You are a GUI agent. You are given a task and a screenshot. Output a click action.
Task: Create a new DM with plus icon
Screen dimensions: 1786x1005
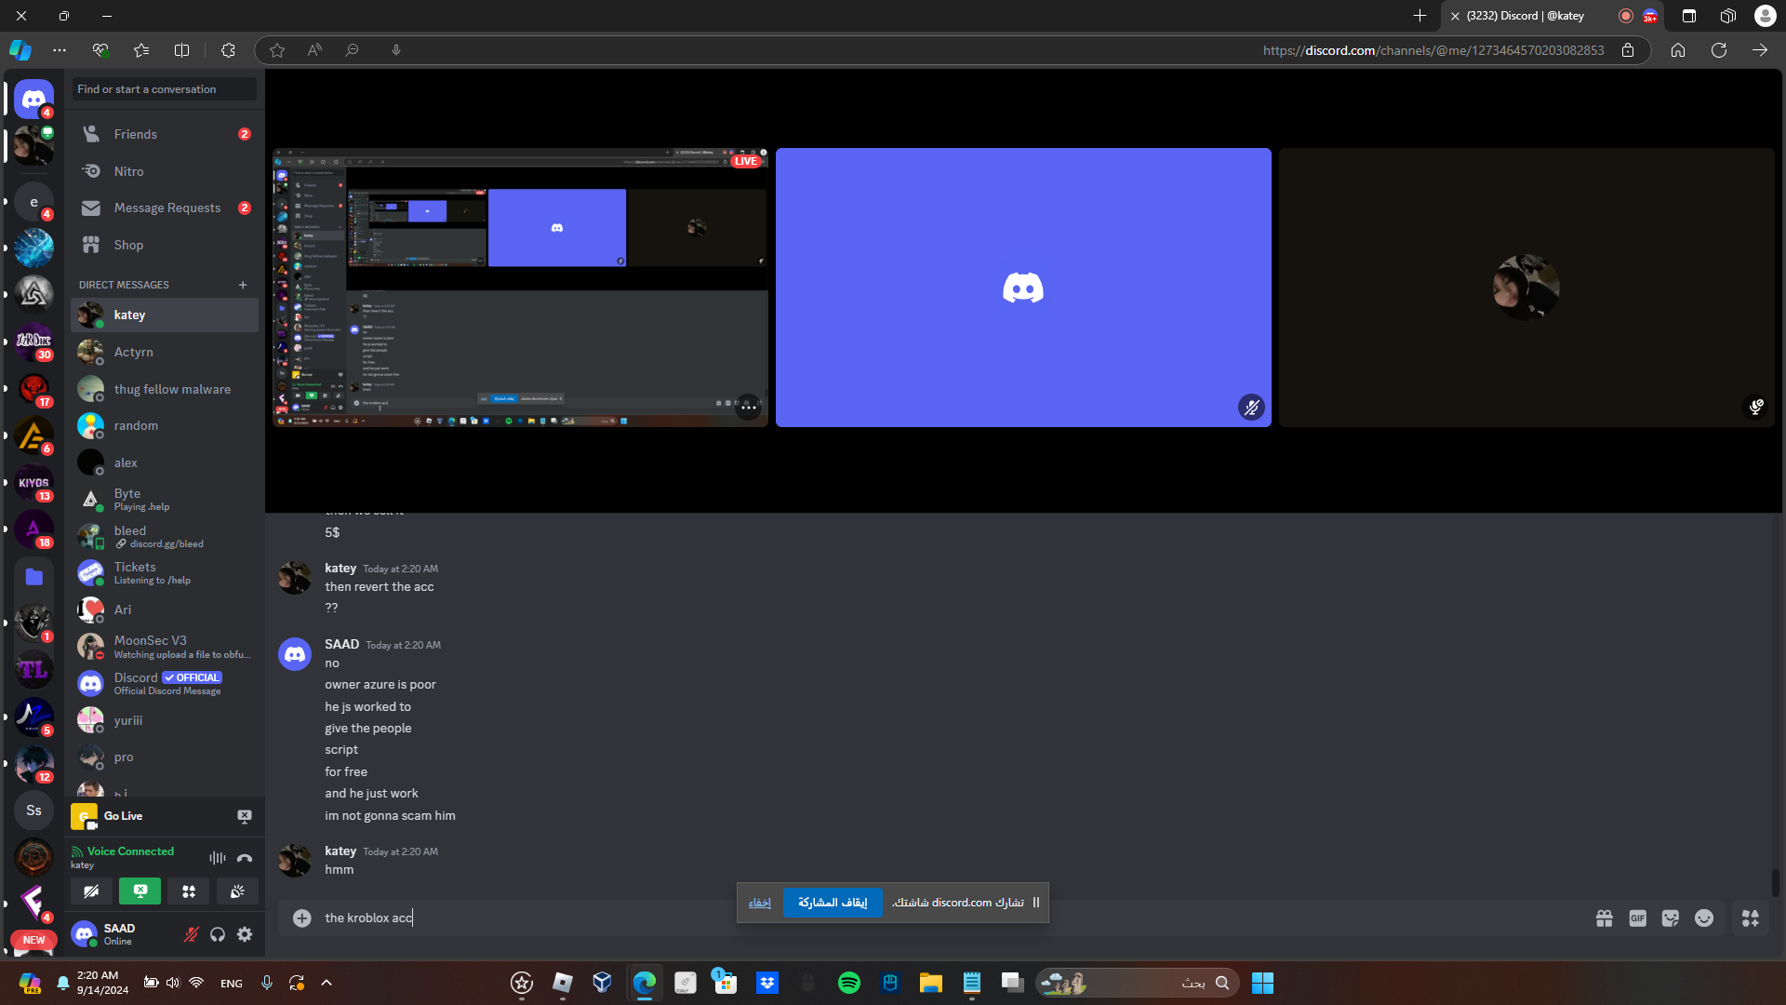pyautogui.click(x=243, y=285)
